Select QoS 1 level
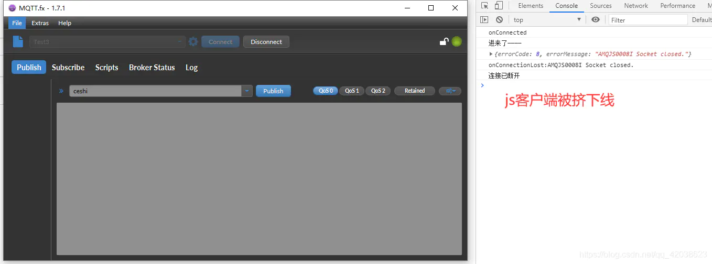 tap(352, 91)
